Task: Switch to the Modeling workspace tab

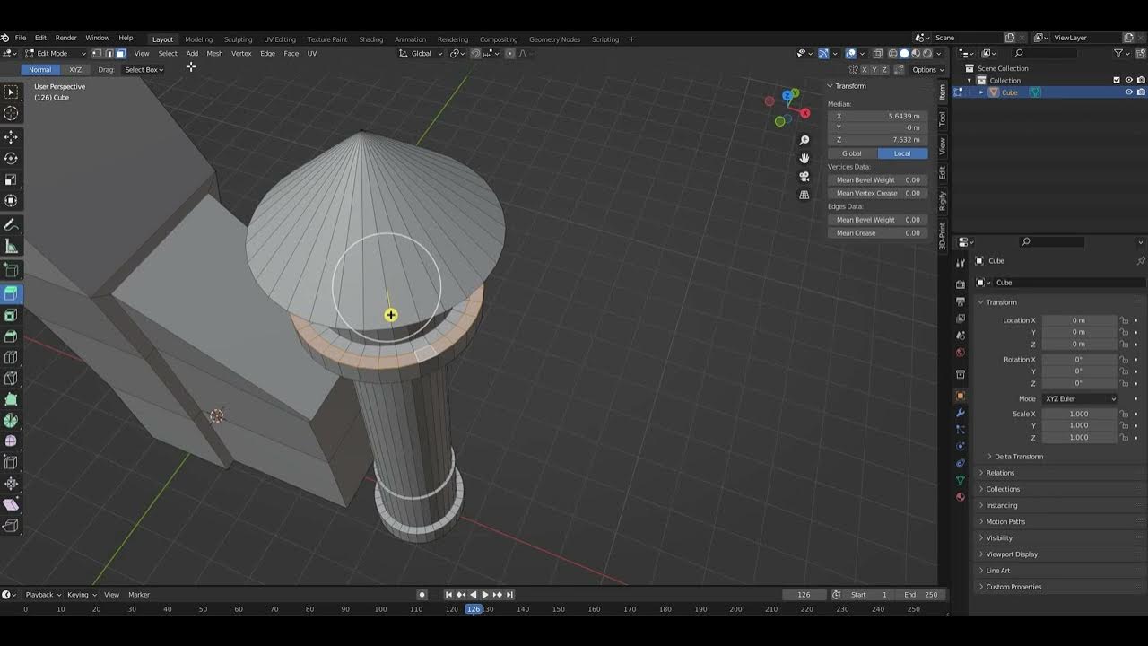Action: tap(198, 39)
